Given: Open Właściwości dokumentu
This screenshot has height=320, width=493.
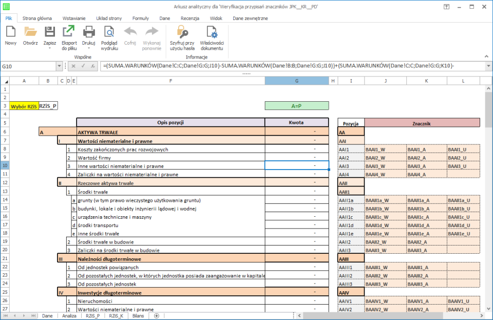Looking at the screenshot, I should click(212, 32).
